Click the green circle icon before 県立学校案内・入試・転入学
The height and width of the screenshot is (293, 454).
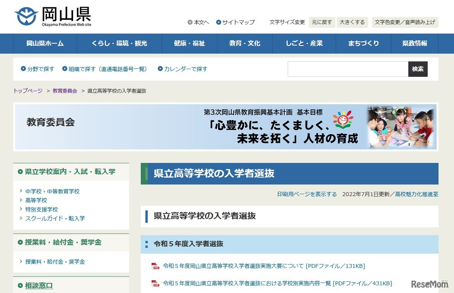coord(20,172)
